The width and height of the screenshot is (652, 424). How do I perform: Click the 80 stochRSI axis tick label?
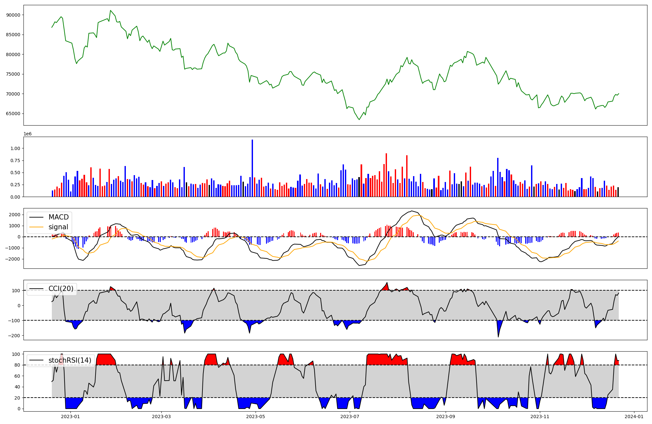point(17,365)
